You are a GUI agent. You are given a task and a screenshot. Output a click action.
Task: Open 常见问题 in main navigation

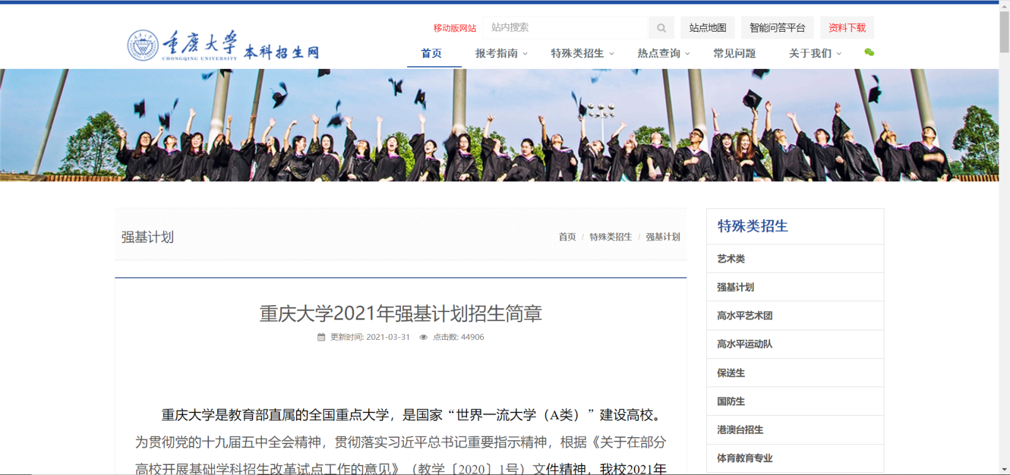pos(735,54)
